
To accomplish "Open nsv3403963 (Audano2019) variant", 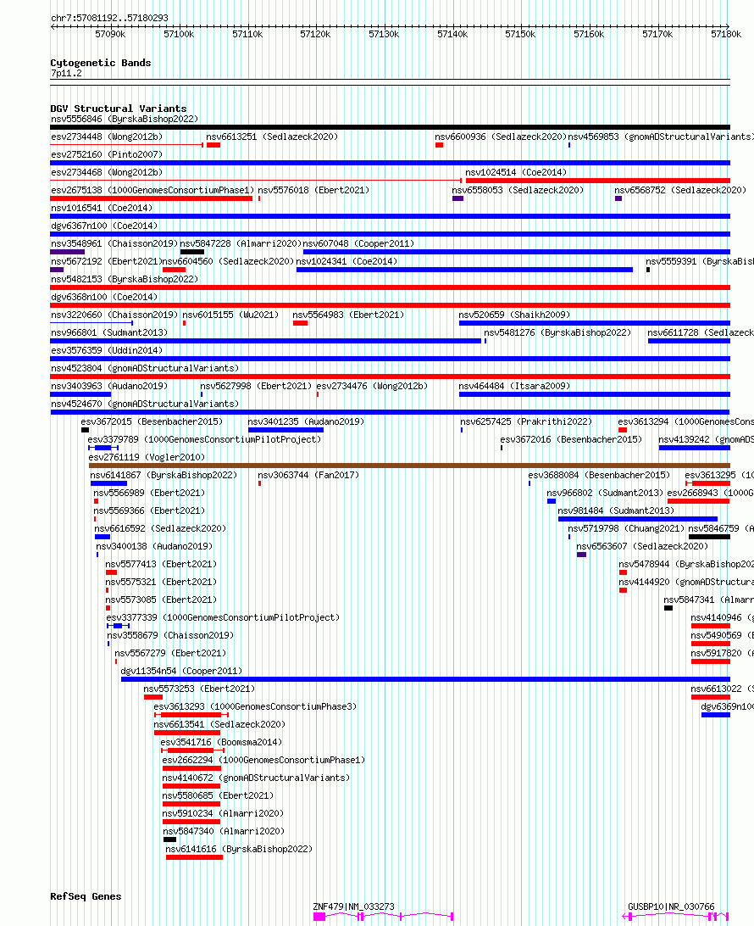I will click(x=109, y=386).
